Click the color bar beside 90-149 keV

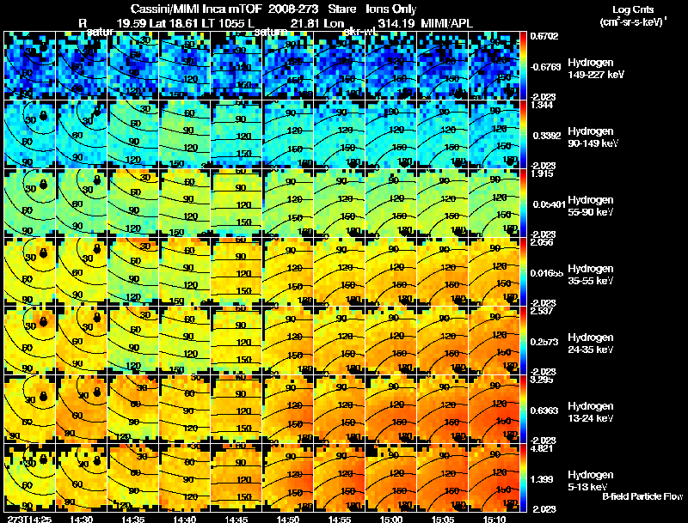pyautogui.click(x=523, y=135)
